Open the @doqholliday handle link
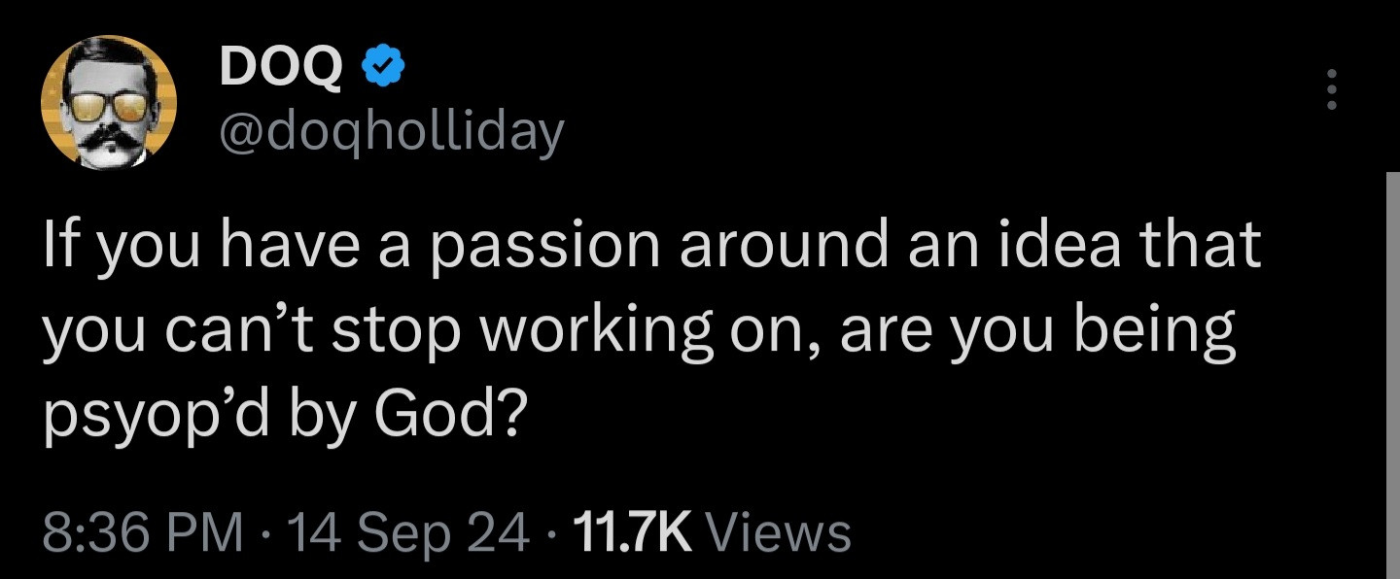The width and height of the screenshot is (1400, 579). (391, 129)
